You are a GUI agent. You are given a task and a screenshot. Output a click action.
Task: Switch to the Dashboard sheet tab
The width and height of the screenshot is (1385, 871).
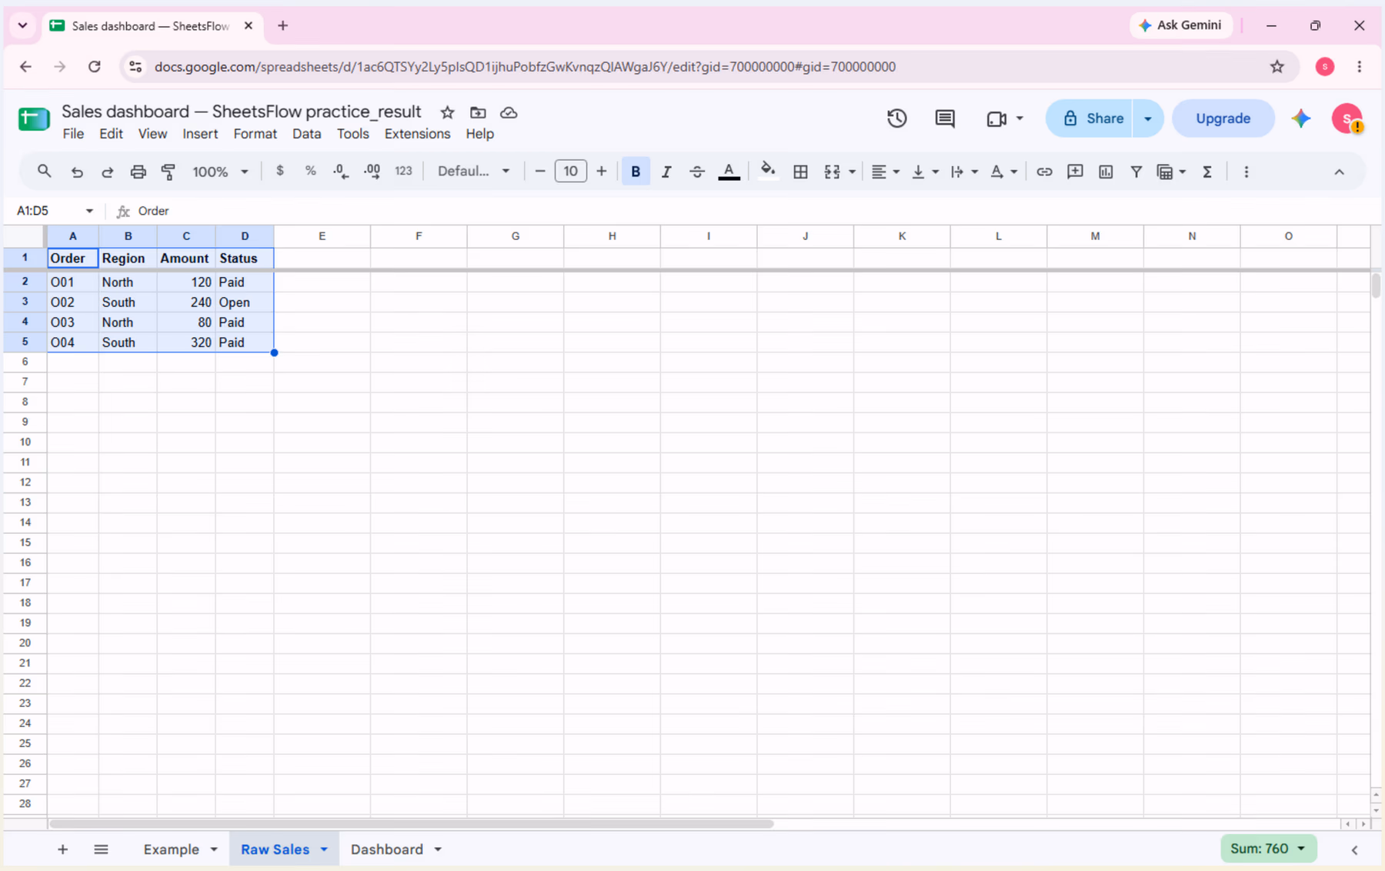click(x=387, y=849)
